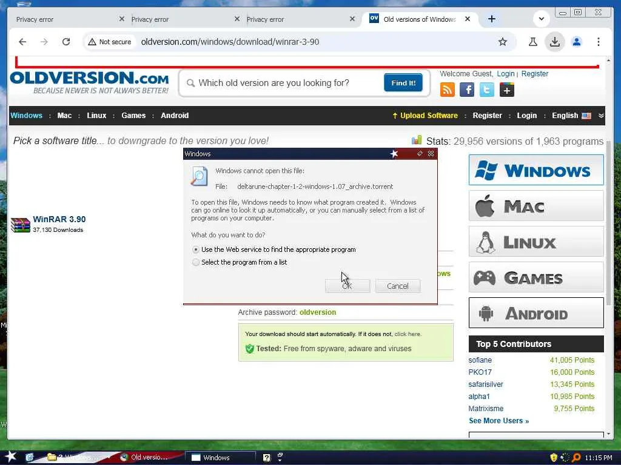The image size is (621, 465).
Task: Close the second Privacy error tab
Action: tap(237, 19)
